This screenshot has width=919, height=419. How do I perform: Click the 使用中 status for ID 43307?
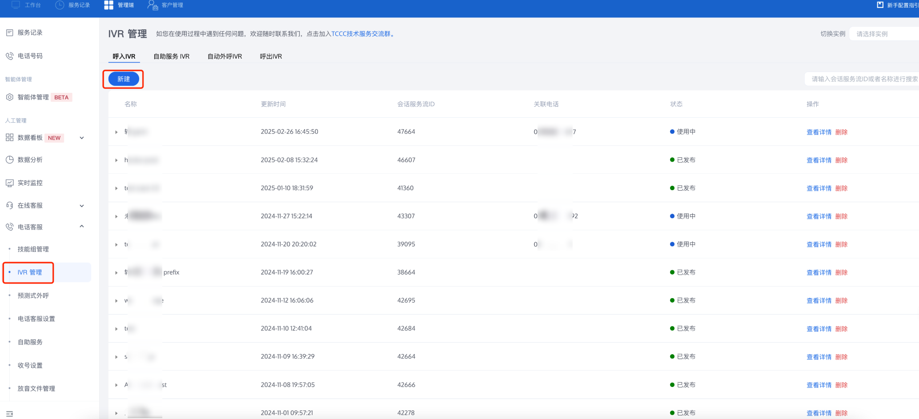683,216
